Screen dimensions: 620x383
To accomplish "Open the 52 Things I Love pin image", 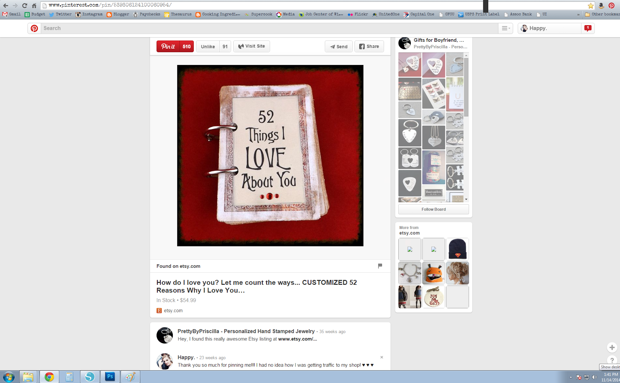I will tap(270, 156).
